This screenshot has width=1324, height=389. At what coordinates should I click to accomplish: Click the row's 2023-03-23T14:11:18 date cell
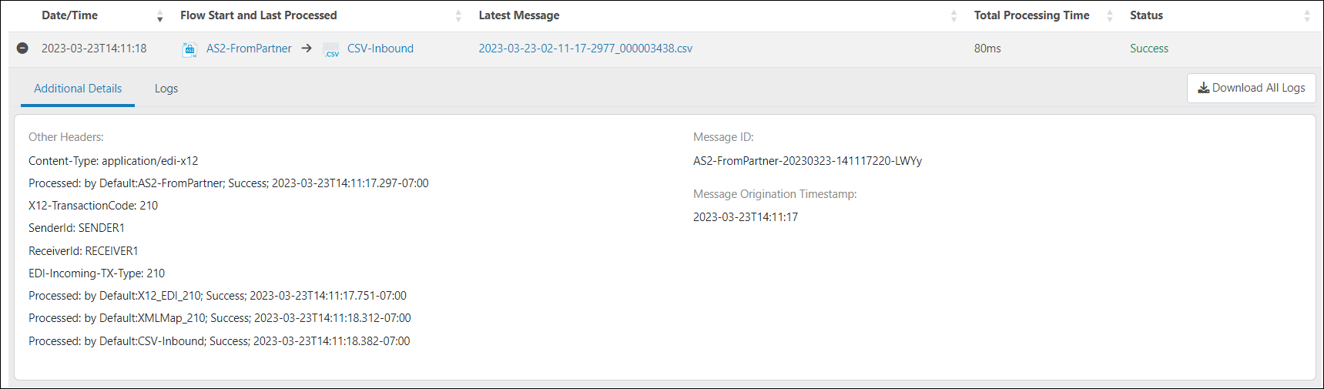(94, 49)
